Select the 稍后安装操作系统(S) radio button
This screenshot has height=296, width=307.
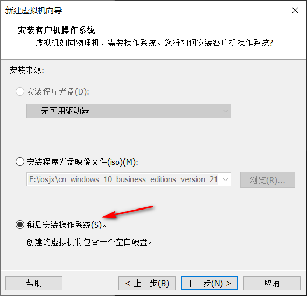tap(20, 225)
